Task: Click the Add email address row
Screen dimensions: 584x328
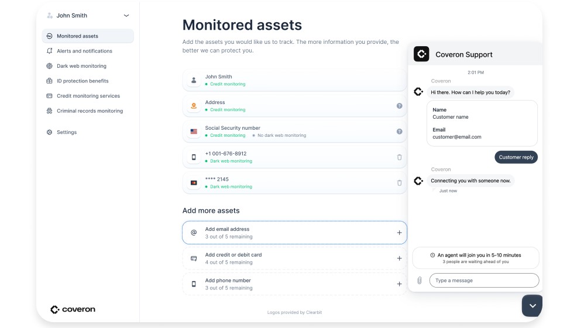Action: 294,233
